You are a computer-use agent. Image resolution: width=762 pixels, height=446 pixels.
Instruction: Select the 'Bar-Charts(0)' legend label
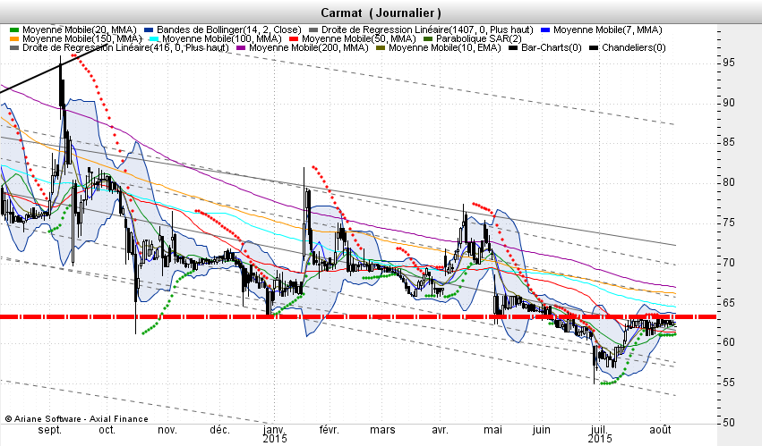tap(551, 48)
